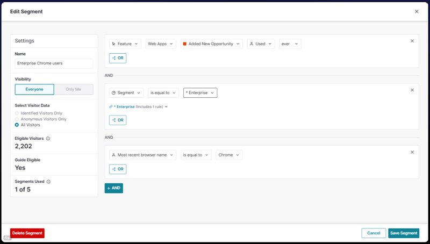
Task: Open the Added New Opportunity dropdown
Action: [211, 44]
